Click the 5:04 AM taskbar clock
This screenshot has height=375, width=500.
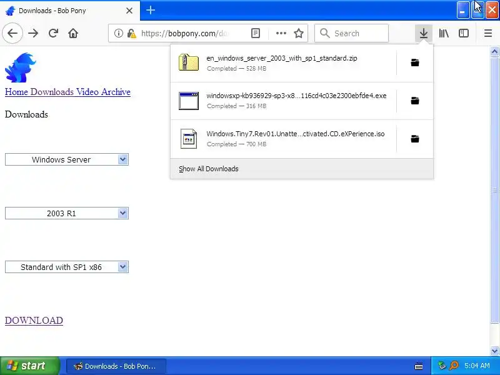pyautogui.click(x=477, y=366)
